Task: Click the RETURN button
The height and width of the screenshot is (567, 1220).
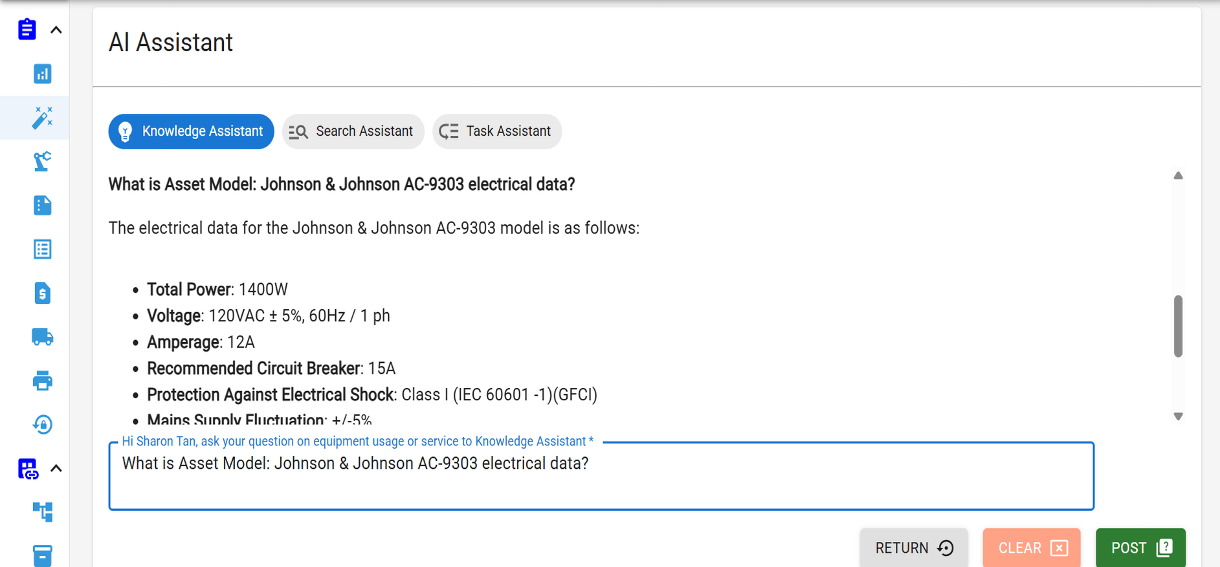Action: pyautogui.click(x=914, y=548)
